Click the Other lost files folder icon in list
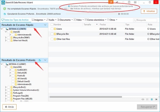The image size is (160, 112). pyautogui.click(x=55, y=39)
